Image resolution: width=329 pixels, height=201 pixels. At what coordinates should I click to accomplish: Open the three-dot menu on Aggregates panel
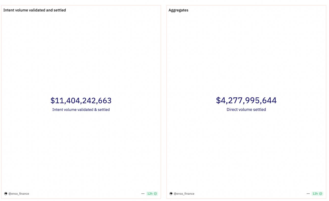[308, 194]
